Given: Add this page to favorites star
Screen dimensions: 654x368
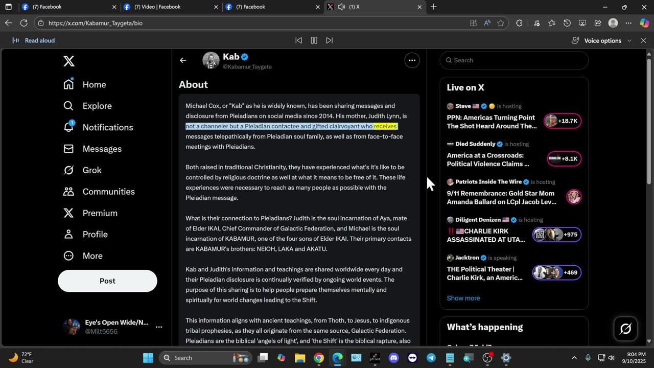Looking at the screenshot, I should [x=501, y=23].
